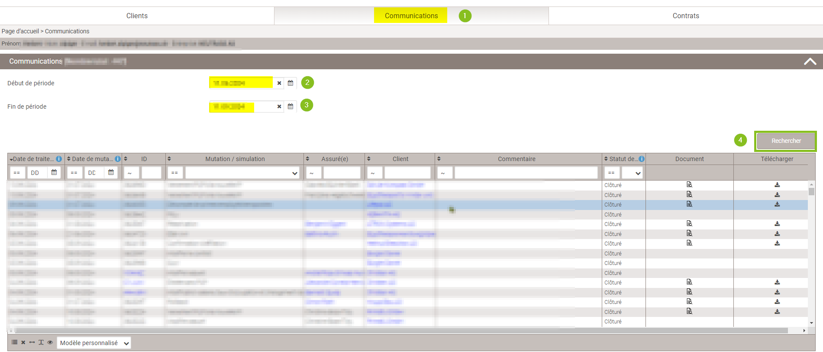Viewport: 823px width, 352px height.
Task: Open the Contrats tab
Action: (686, 16)
